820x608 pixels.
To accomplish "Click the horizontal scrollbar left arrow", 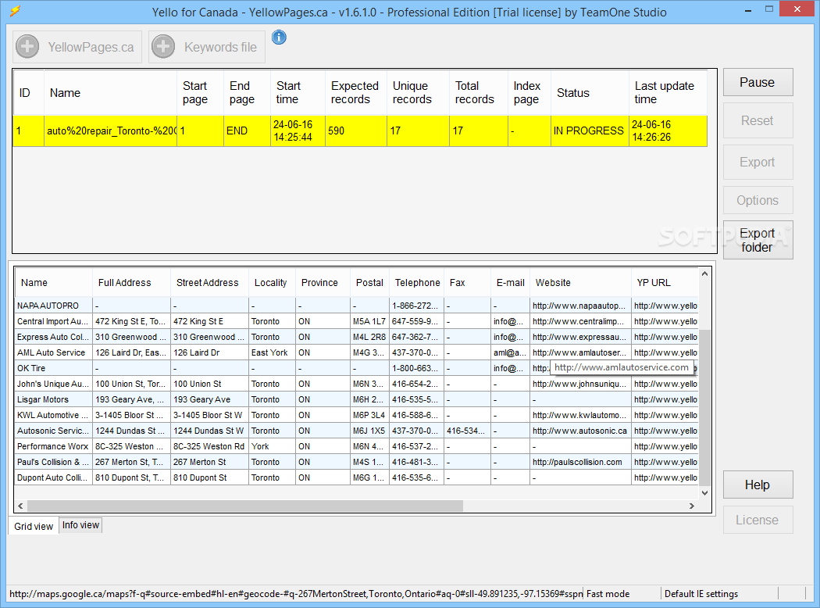I will point(20,506).
